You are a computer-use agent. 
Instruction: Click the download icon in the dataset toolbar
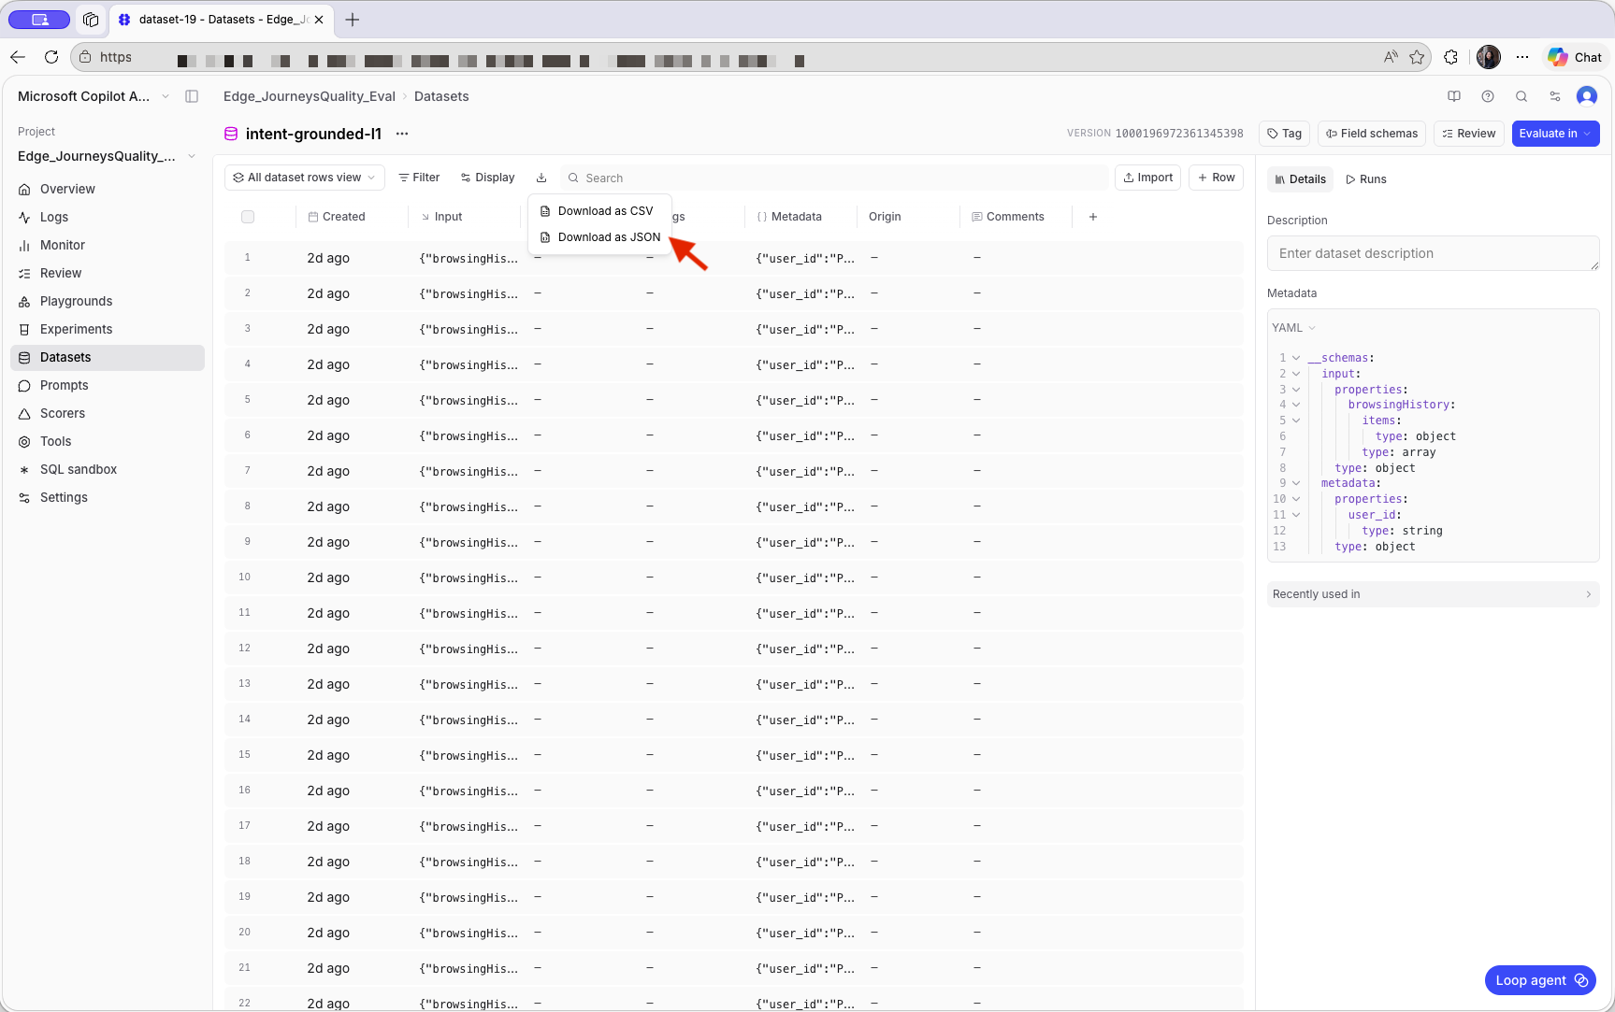541,177
